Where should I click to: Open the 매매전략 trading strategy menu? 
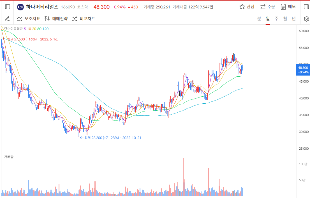(x=56, y=19)
